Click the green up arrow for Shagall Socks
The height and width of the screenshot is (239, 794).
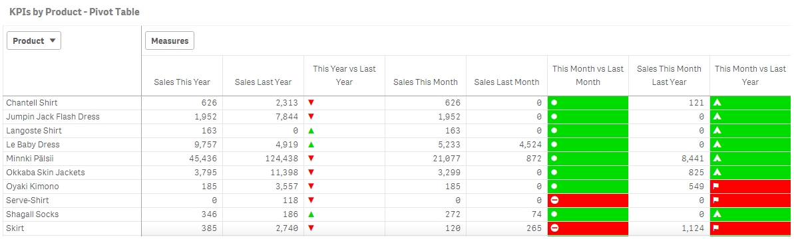pyautogui.click(x=311, y=214)
